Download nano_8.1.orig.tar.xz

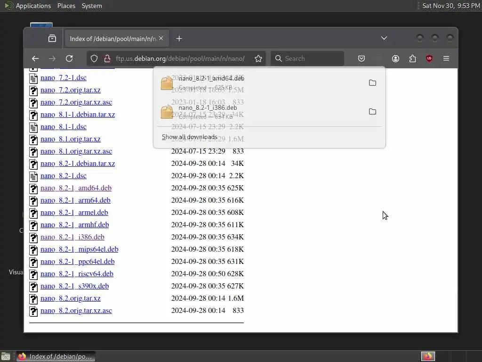pos(71,139)
